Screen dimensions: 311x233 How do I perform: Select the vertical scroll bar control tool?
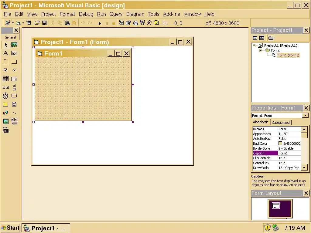tap(14, 87)
